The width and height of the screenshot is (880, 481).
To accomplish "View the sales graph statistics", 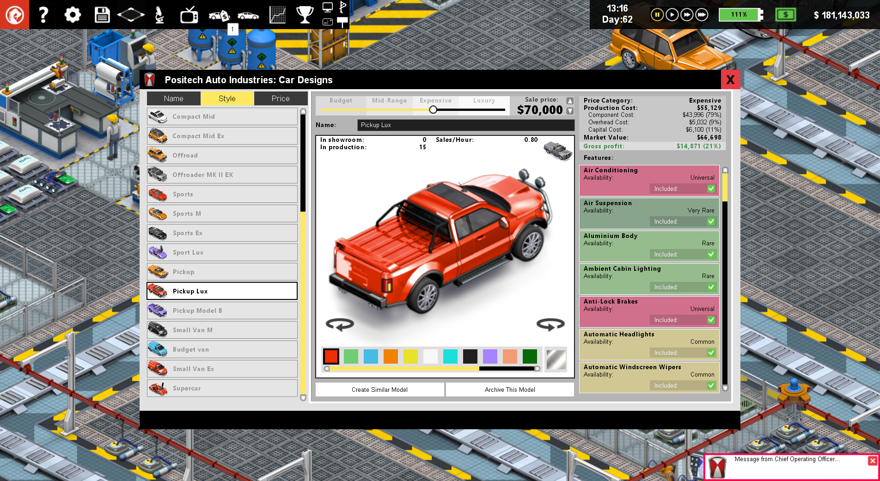I will point(276,14).
